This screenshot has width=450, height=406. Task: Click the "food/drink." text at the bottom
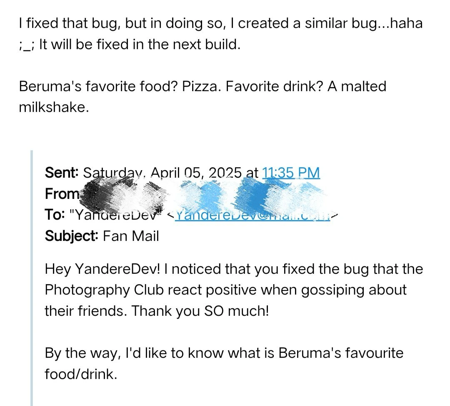[81, 374]
